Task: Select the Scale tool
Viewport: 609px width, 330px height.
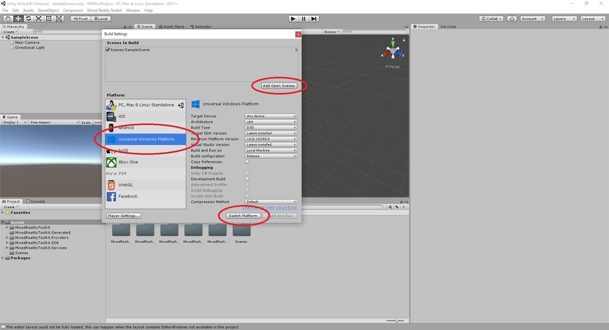Action: 38,19
